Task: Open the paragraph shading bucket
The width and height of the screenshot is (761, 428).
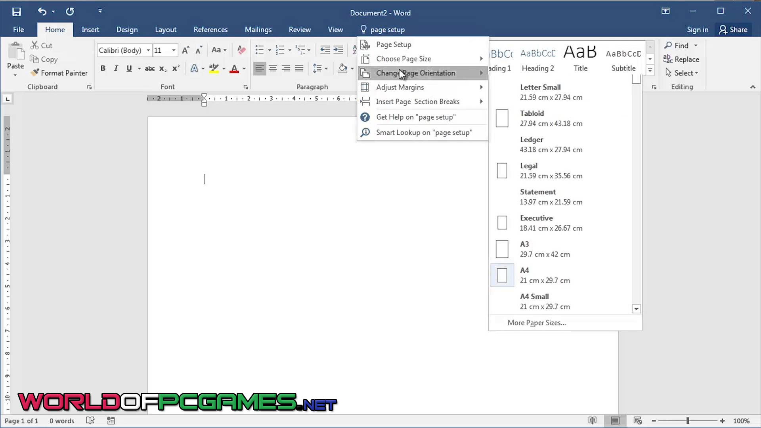Action: [x=342, y=69]
